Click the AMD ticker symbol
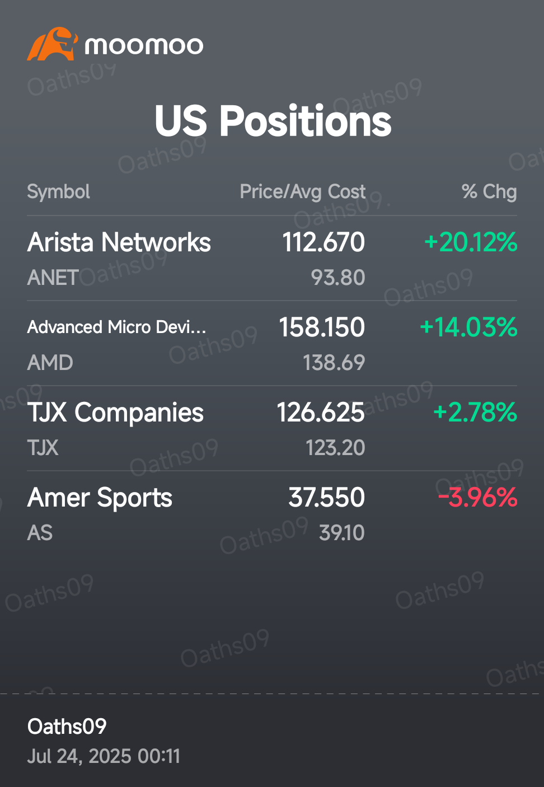Image resolution: width=544 pixels, height=787 pixels. coord(50,363)
